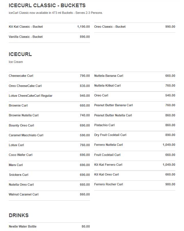Select Ferrero Nuttela Curl
184x231 pixels.
135,145
